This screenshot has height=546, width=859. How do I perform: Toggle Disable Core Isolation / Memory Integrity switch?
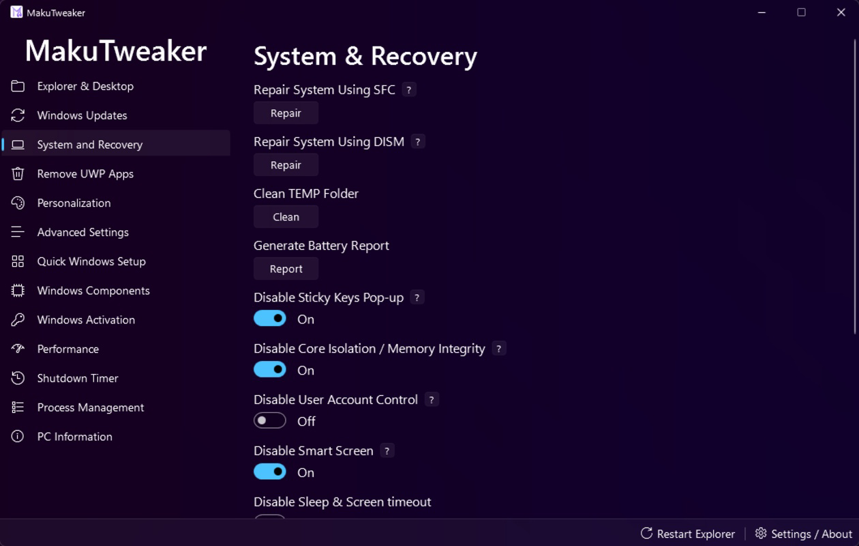(x=270, y=370)
